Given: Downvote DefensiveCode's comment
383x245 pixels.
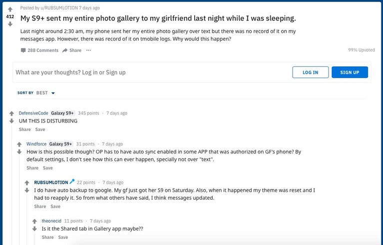Looking at the screenshot, I should coord(11,121).
